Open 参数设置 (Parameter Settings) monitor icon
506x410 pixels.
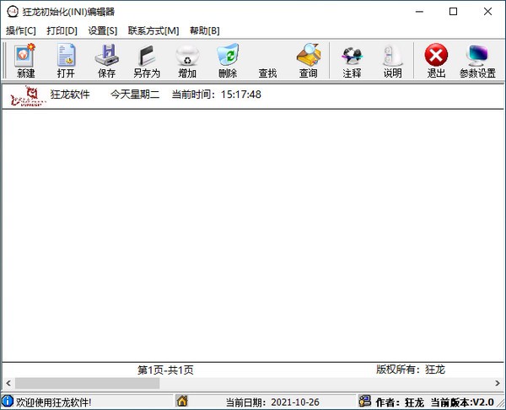(477, 55)
